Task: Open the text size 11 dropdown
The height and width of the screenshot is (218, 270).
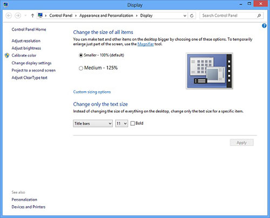Action: [122, 124]
